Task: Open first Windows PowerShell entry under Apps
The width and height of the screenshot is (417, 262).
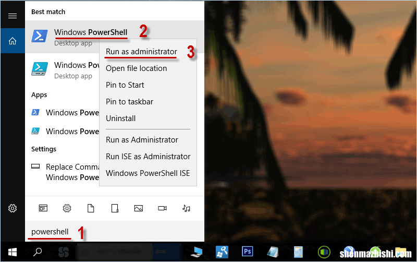Action: coord(62,113)
